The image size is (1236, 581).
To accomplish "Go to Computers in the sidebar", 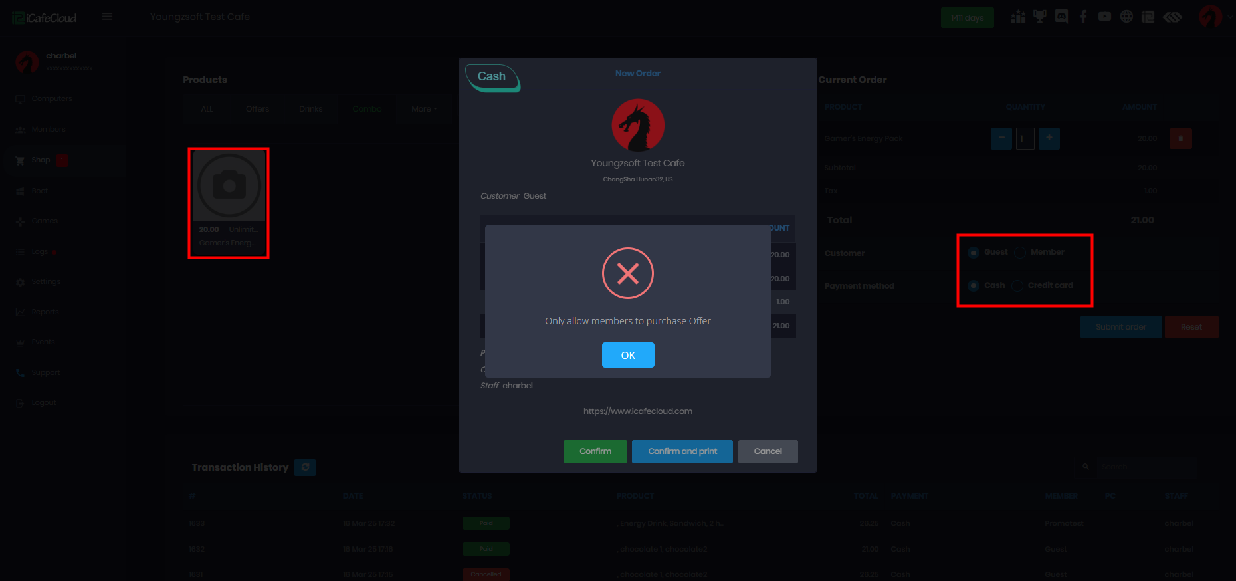I will coord(52,98).
